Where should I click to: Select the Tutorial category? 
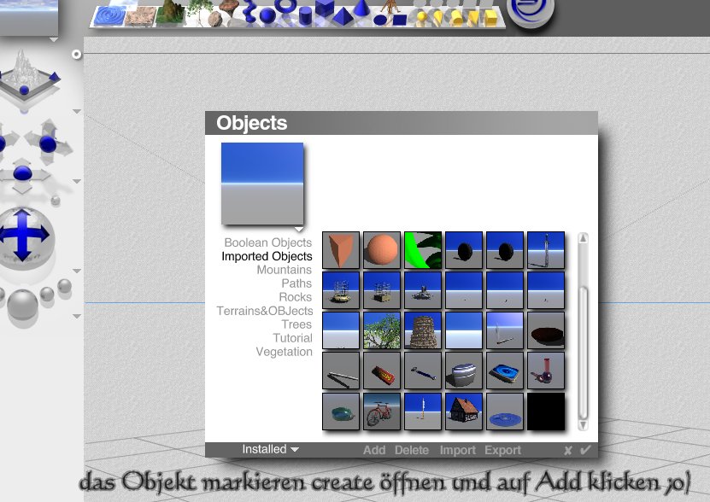[x=292, y=338]
